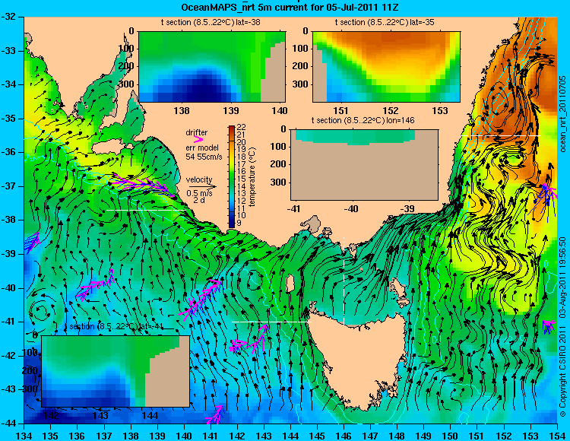Click the black velocity scale arrow in legend
The image size is (570, 441).
[202, 186]
